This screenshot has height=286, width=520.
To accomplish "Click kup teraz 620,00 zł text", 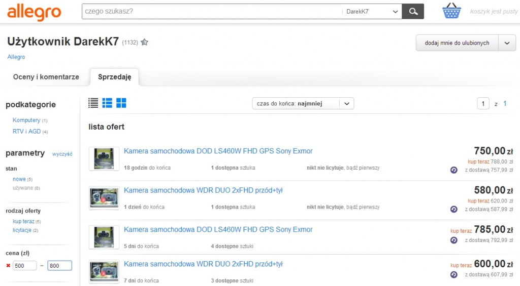I will point(490,201).
